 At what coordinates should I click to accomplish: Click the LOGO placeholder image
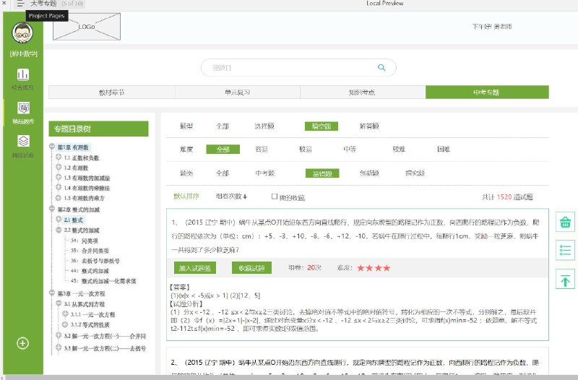tap(87, 27)
